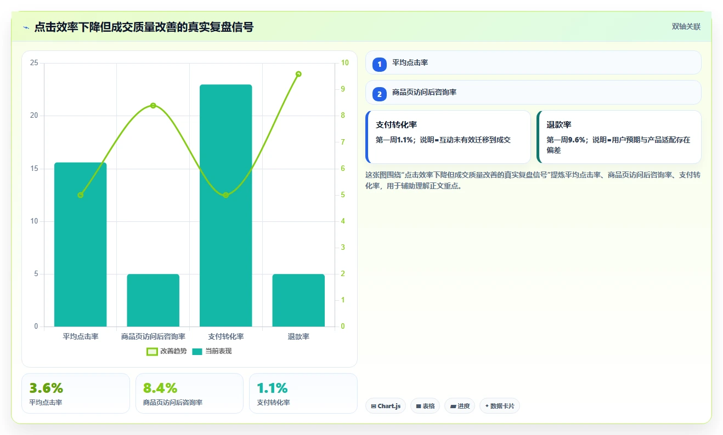Viewport: 723px width, 435px height.
Task: Click the lightning icon beside the title
Action: pyautogui.click(x=26, y=27)
